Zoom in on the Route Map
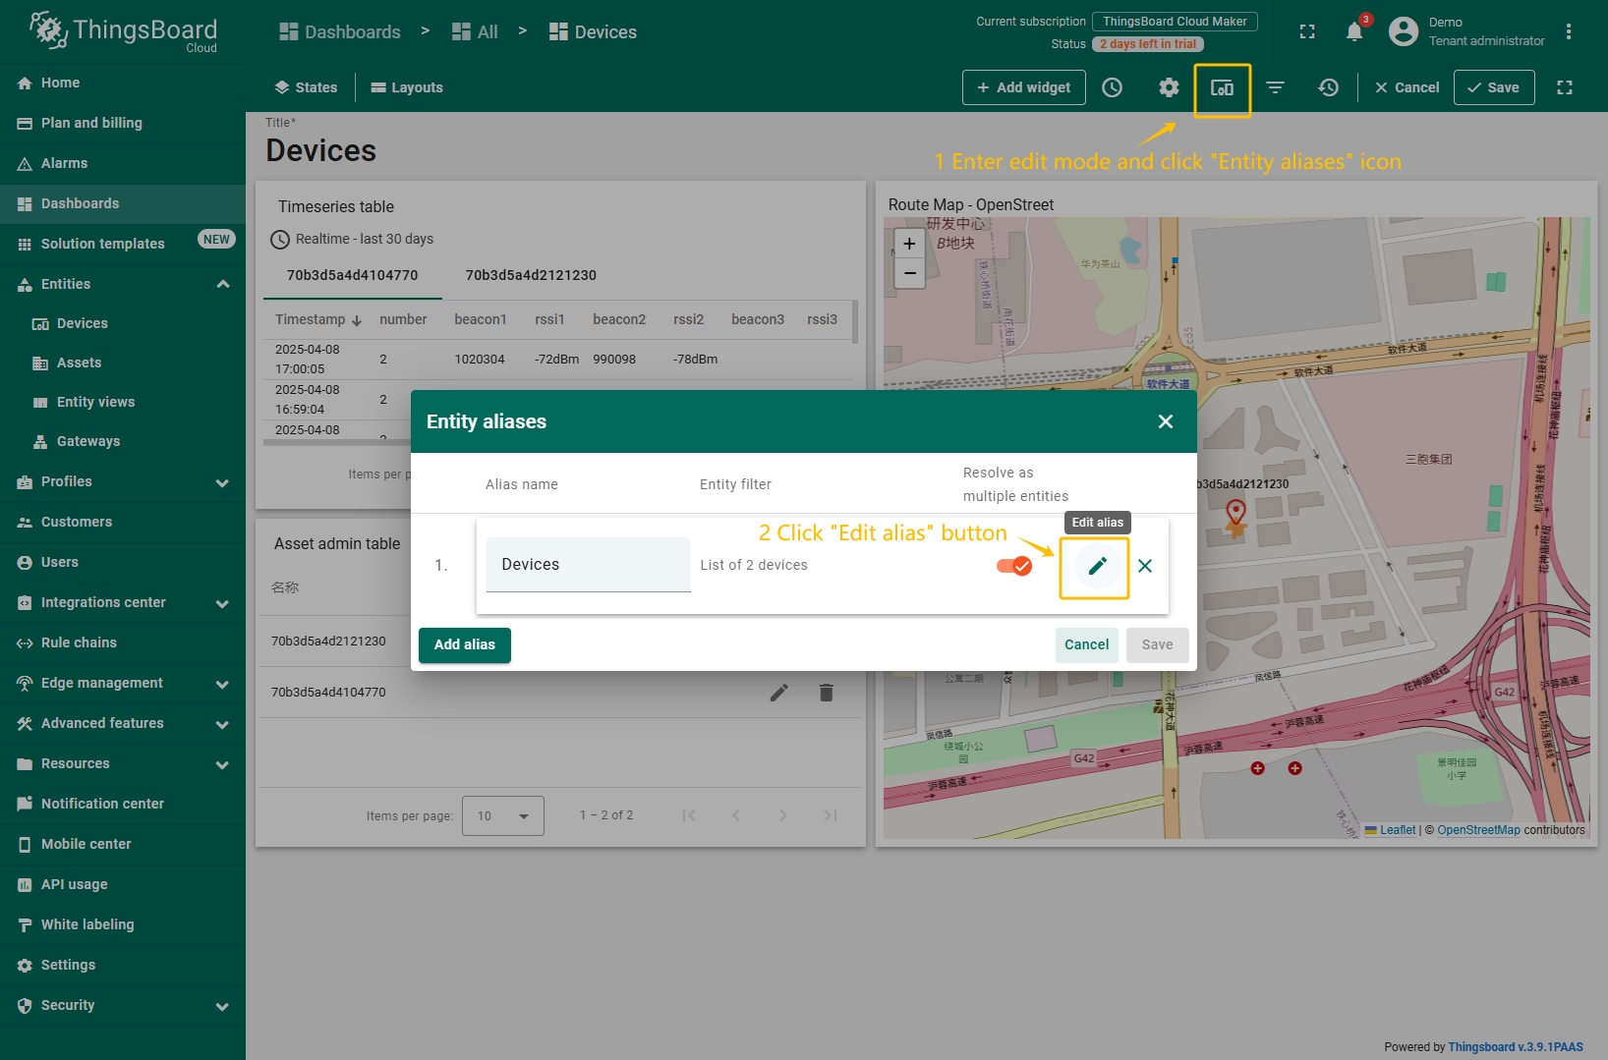 tap(909, 244)
